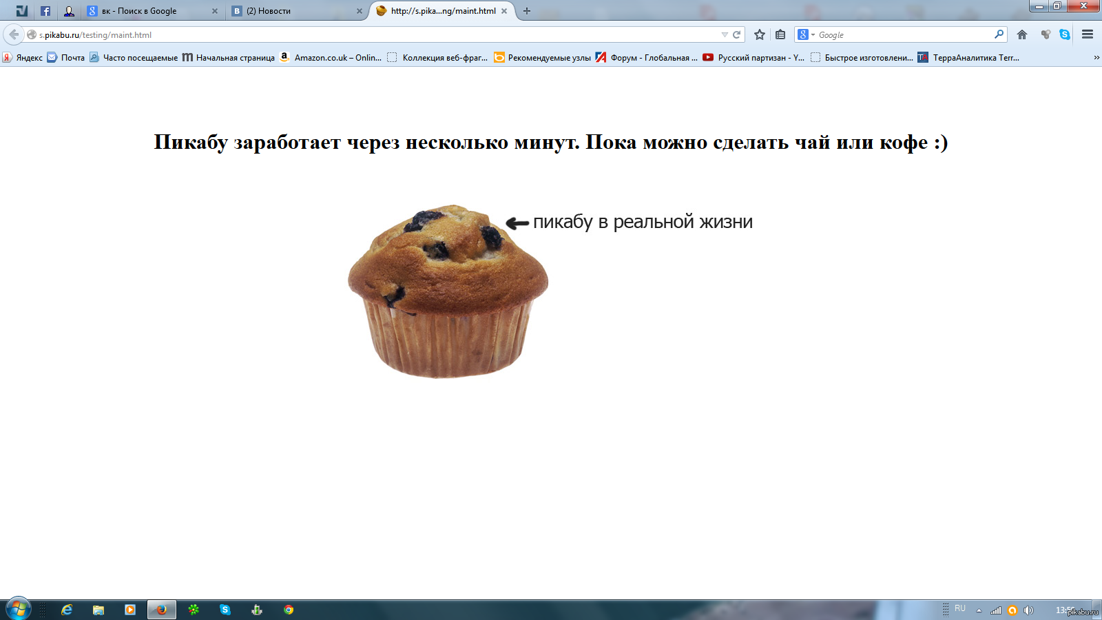Open the 'Рекомендуемые узлы' bookmark
The image size is (1102, 620).
pos(542,58)
